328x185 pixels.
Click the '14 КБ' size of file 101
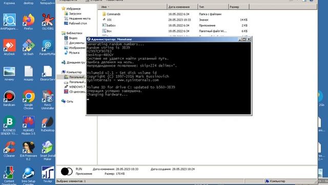(x=244, y=20)
